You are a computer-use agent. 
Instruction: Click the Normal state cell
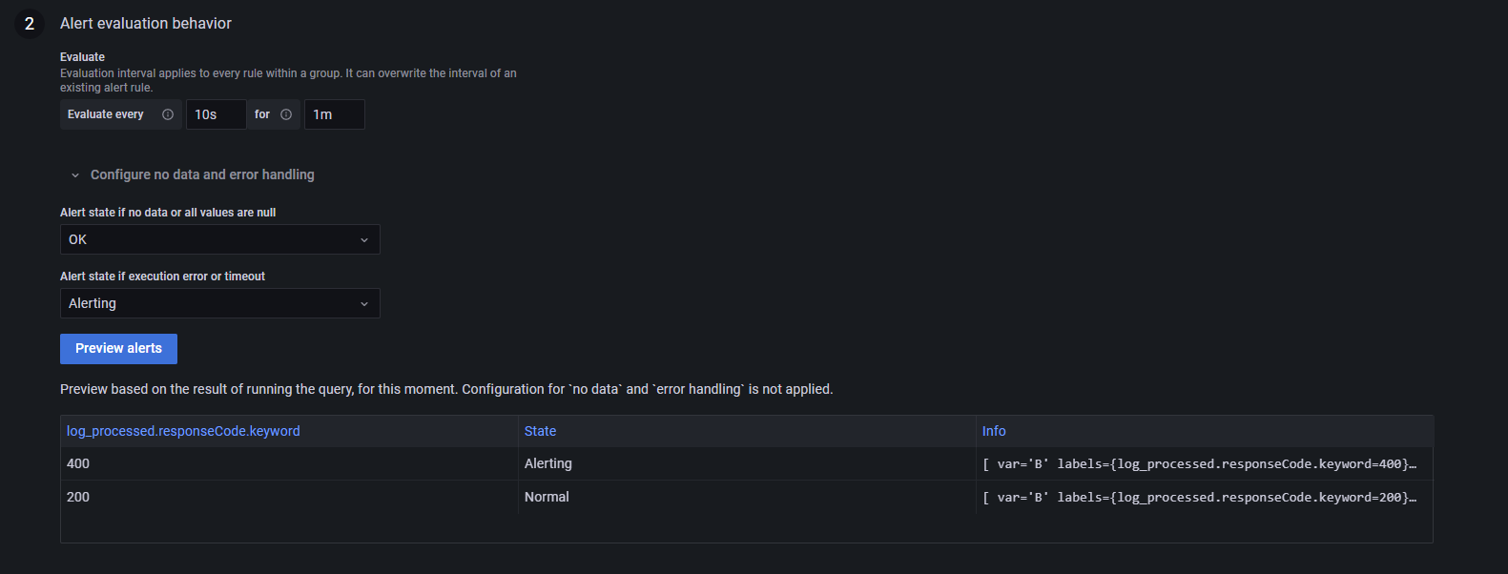(547, 497)
